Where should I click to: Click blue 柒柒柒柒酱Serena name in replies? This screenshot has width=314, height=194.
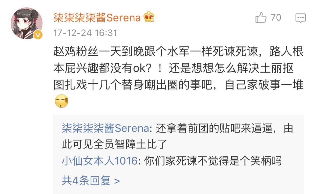[x=105, y=129]
